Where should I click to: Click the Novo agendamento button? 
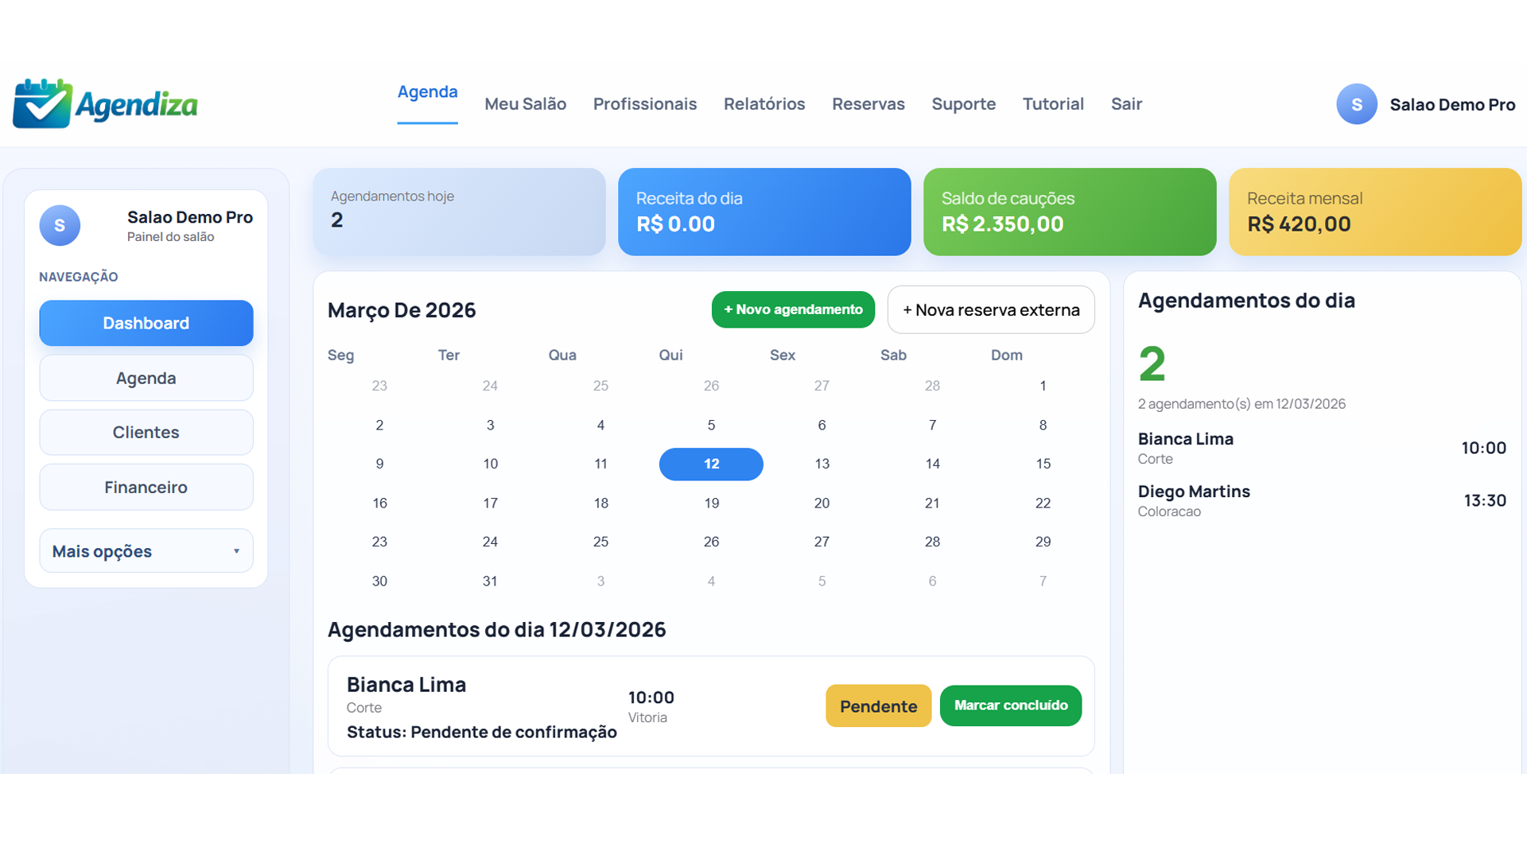pyautogui.click(x=792, y=309)
